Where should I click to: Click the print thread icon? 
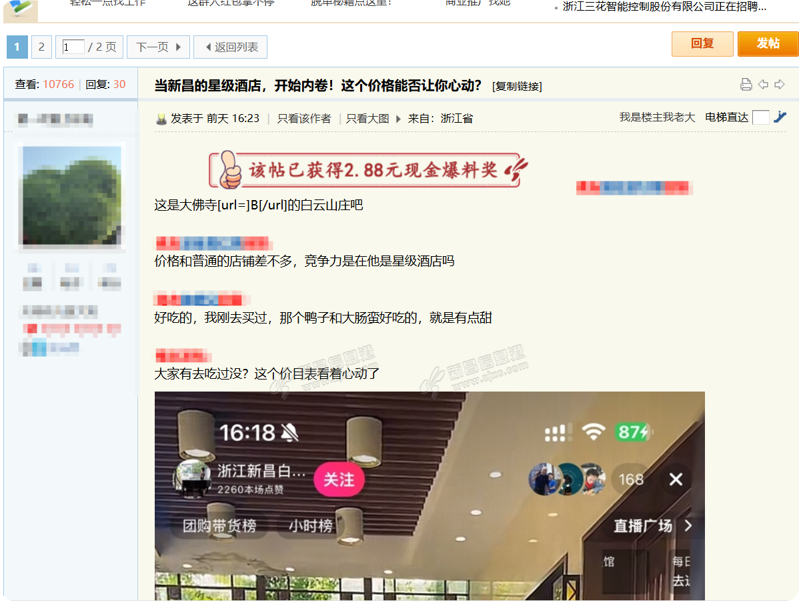coord(746,85)
